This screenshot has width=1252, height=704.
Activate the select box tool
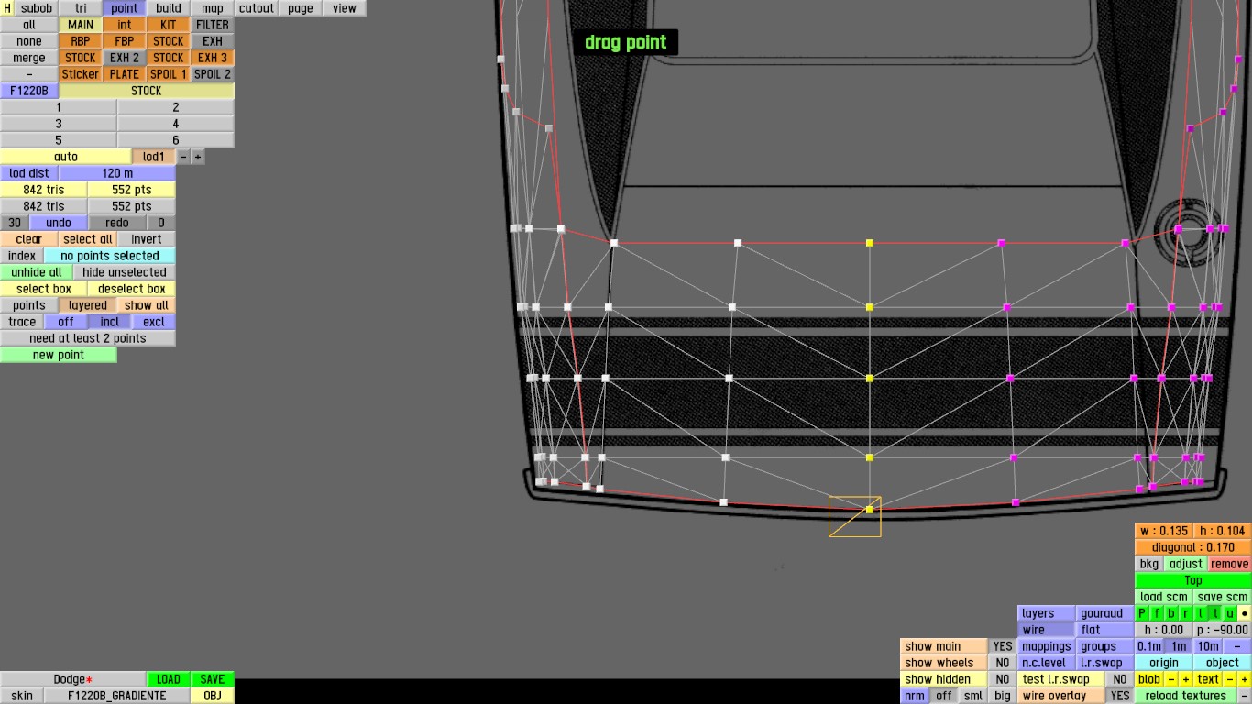tap(44, 289)
